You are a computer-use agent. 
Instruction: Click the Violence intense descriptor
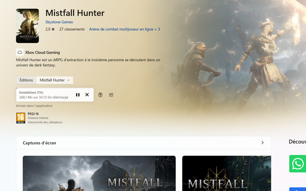tap(38, 118)
